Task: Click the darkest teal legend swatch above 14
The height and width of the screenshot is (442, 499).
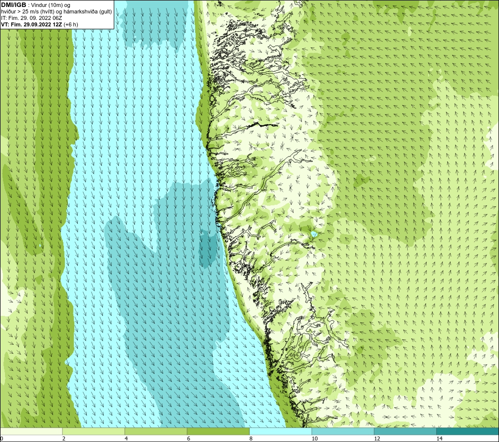Action: click(468, 432)
